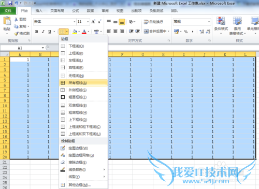This screenshot has height=189, width=259.
Task: Open the font size dropdown 11
Action: coord(88,22)
